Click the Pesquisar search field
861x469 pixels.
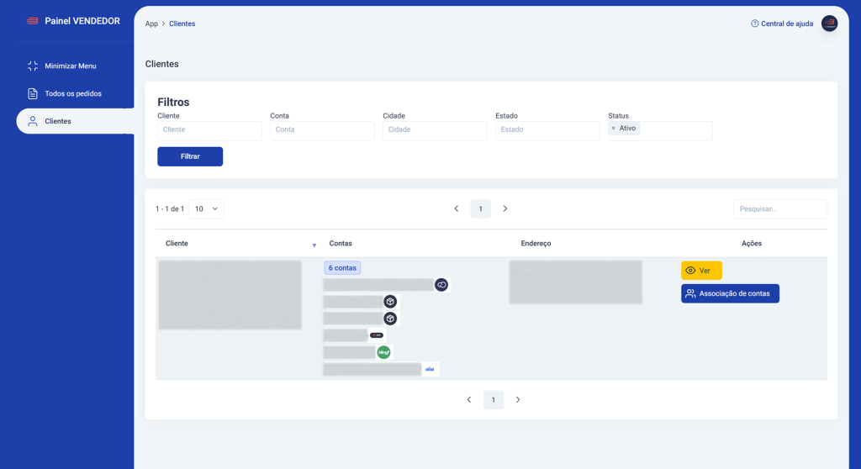click(779, 208)
